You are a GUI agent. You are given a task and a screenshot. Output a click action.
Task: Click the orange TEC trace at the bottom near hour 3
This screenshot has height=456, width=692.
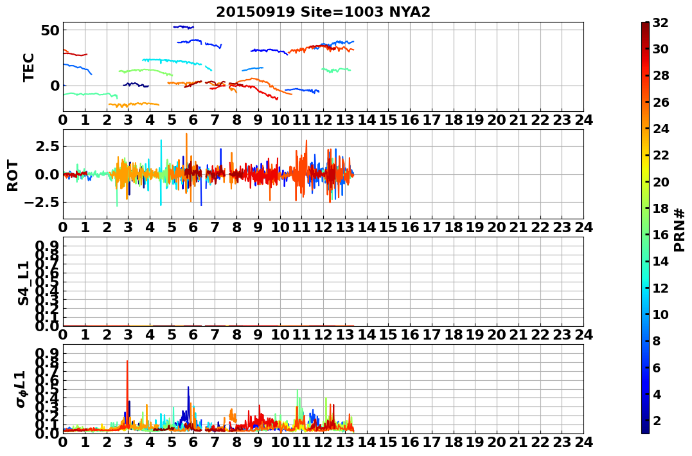(x=134, y=105)
